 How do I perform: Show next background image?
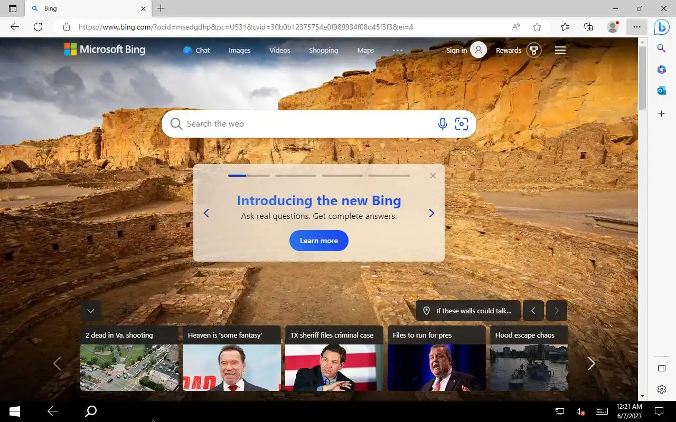click(556, 311)
